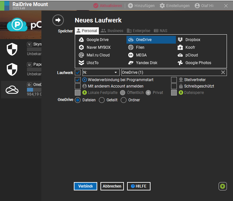
Task: Click the Olaf user account icon
Action: (197, 6)
